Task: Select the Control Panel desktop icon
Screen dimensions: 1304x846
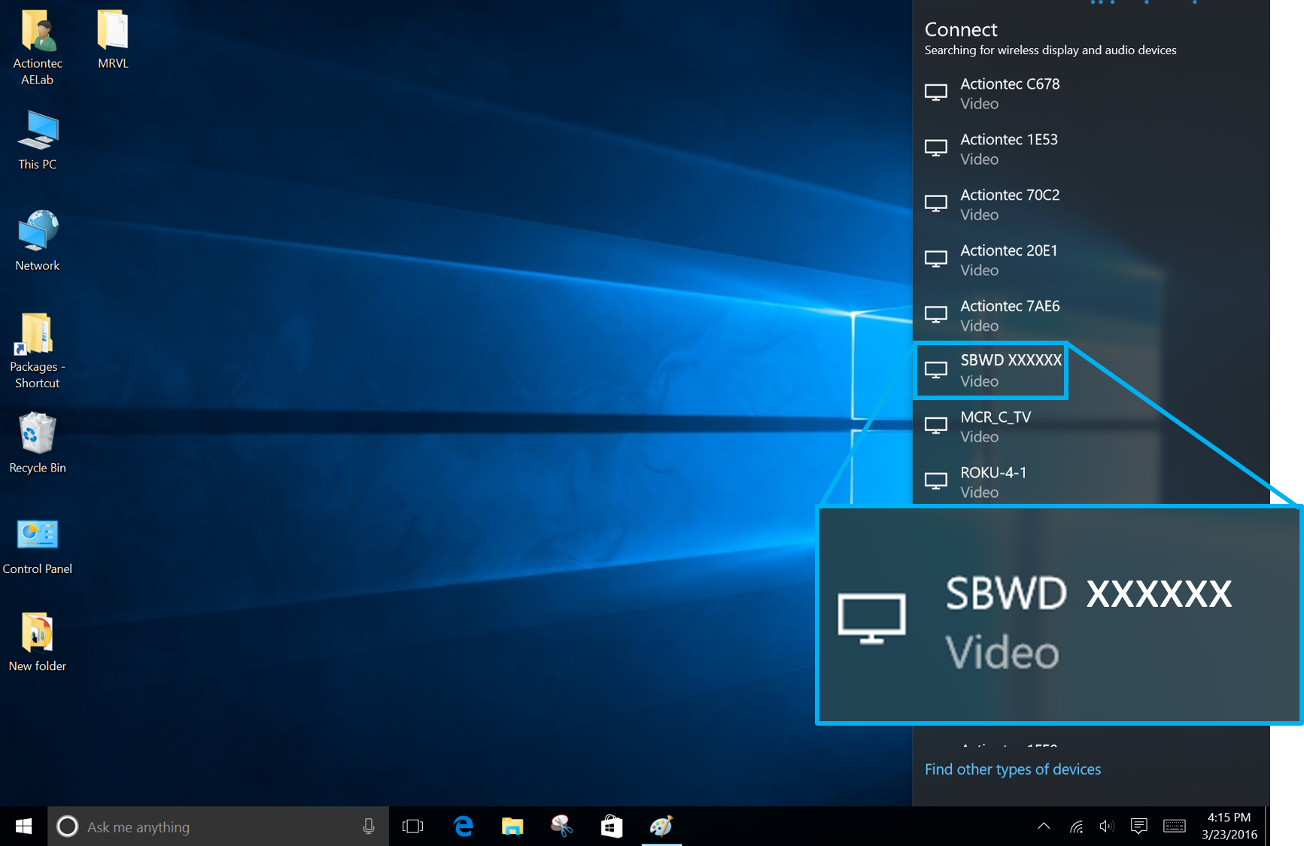Action: (38, 547)
